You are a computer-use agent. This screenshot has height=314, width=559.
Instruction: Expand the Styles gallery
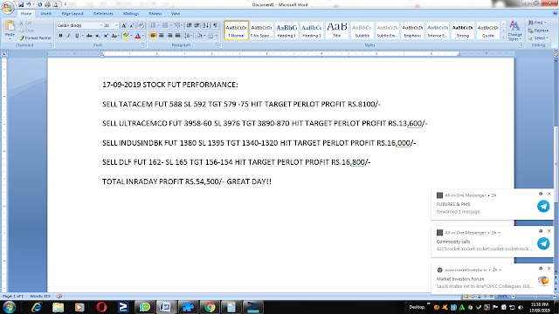503,37
